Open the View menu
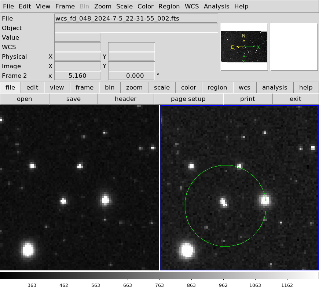 coord(43,6)
